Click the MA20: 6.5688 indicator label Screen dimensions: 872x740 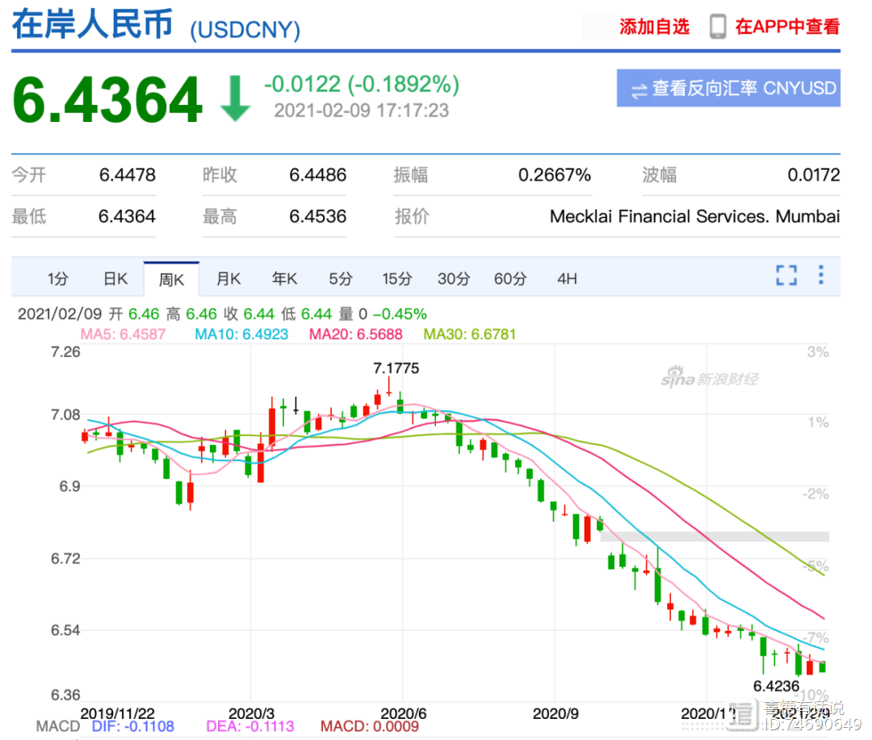(x=356, y=334)
